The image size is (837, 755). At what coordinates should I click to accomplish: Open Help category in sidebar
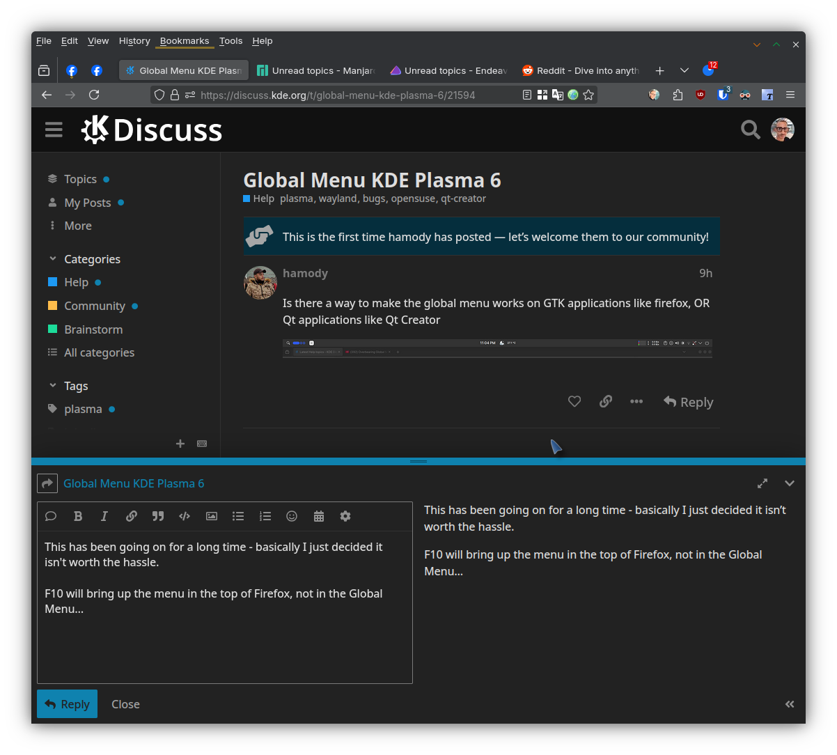pos(75,282)
